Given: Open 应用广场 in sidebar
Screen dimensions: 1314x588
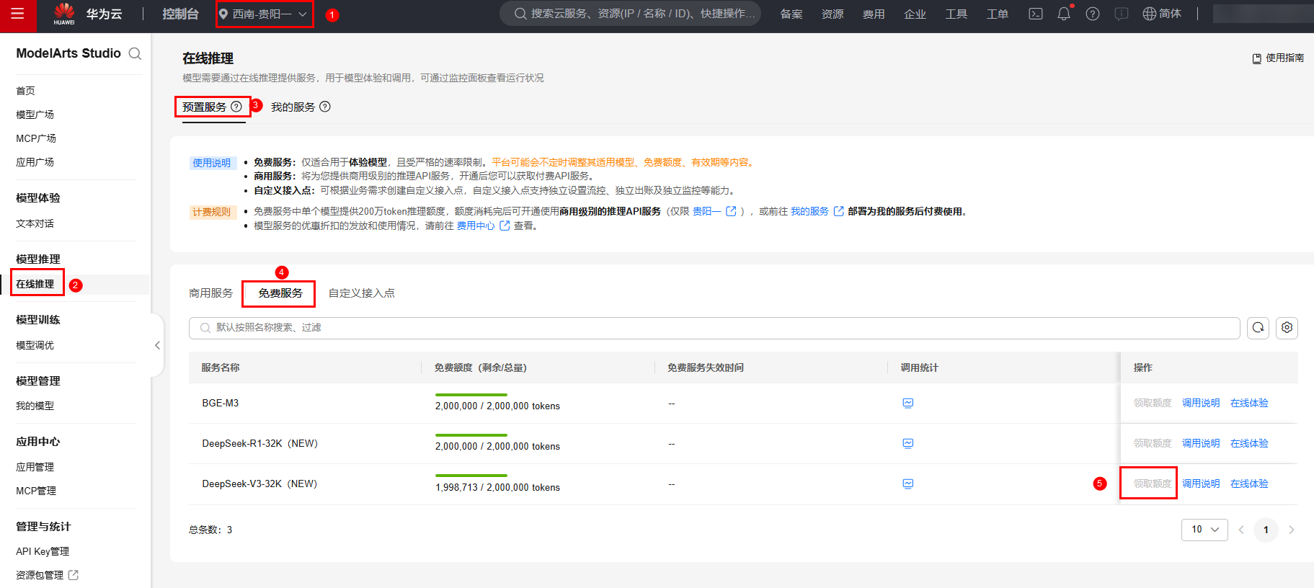Looking at the screenshot, I should pos(35,162).
